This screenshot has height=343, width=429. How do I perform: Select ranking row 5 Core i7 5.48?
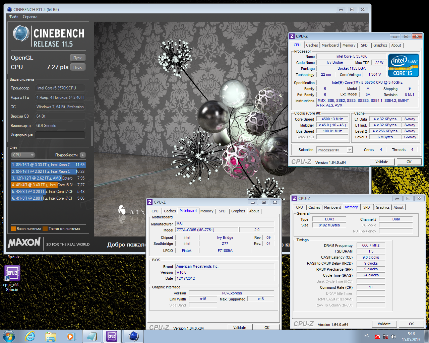(x=48, y=192)
